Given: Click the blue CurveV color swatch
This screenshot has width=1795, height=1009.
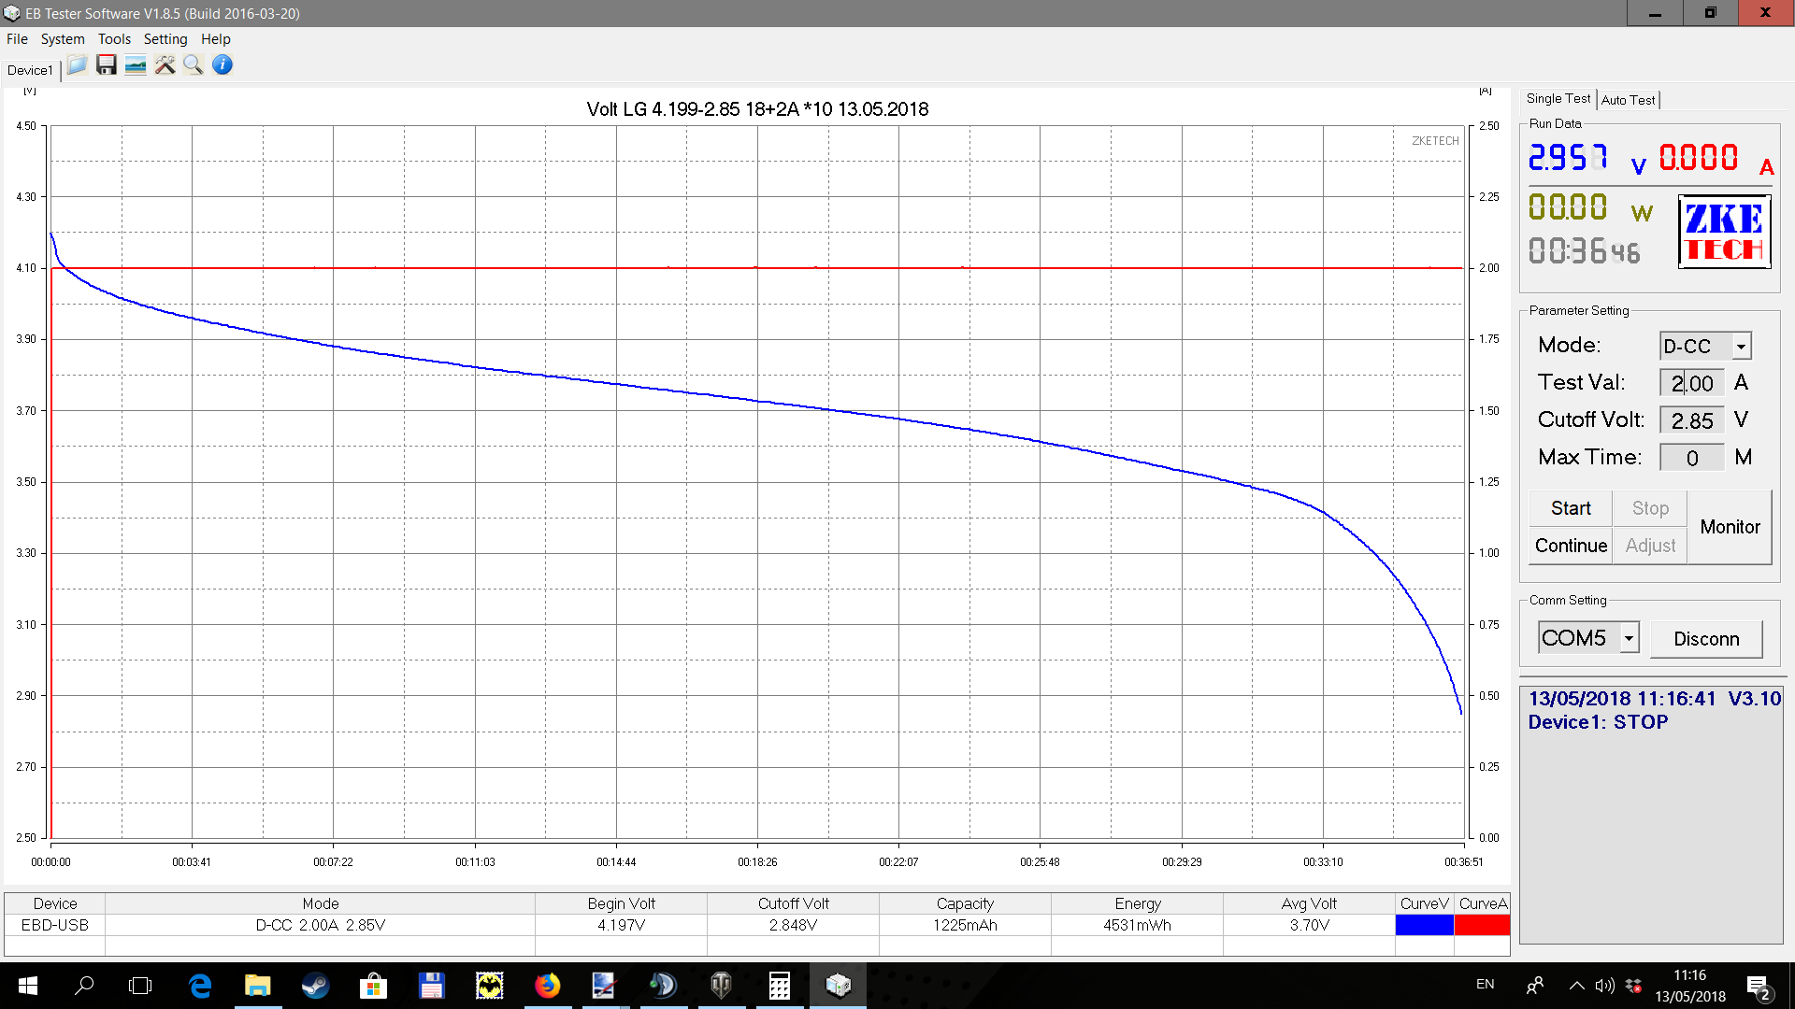Looking at the screenshot, I should pyautogui.click(x=1424, y=925).
